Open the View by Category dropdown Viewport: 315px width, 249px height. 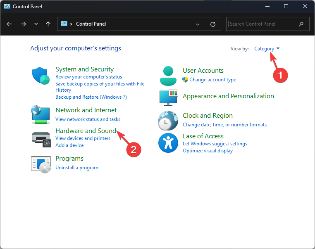pos(267,49)
